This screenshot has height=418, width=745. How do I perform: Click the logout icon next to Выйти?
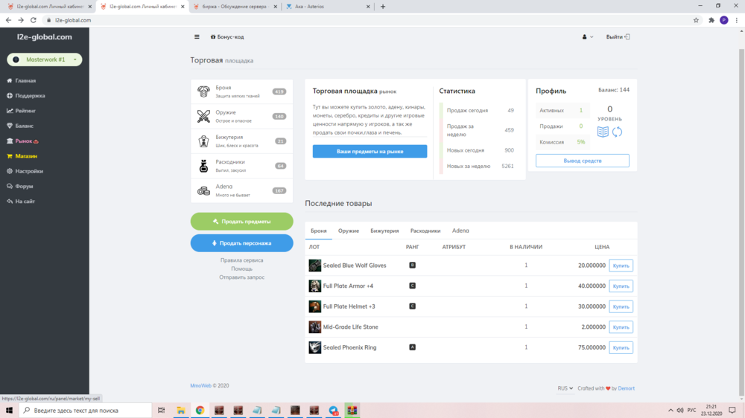coord(627,36)
